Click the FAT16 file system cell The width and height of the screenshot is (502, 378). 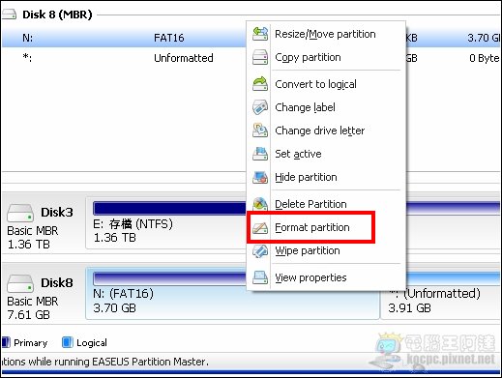pyautogui.click(x=169, y=38)
